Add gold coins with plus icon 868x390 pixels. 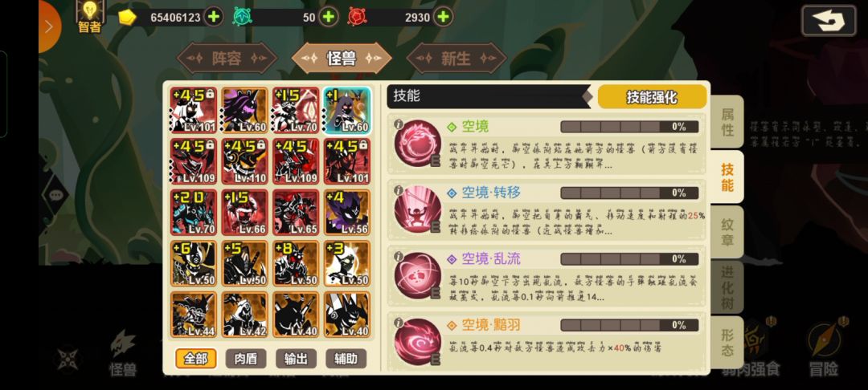coord(213,17)
